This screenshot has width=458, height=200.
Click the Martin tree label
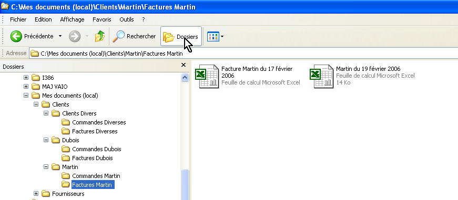(x=70, y=167)
